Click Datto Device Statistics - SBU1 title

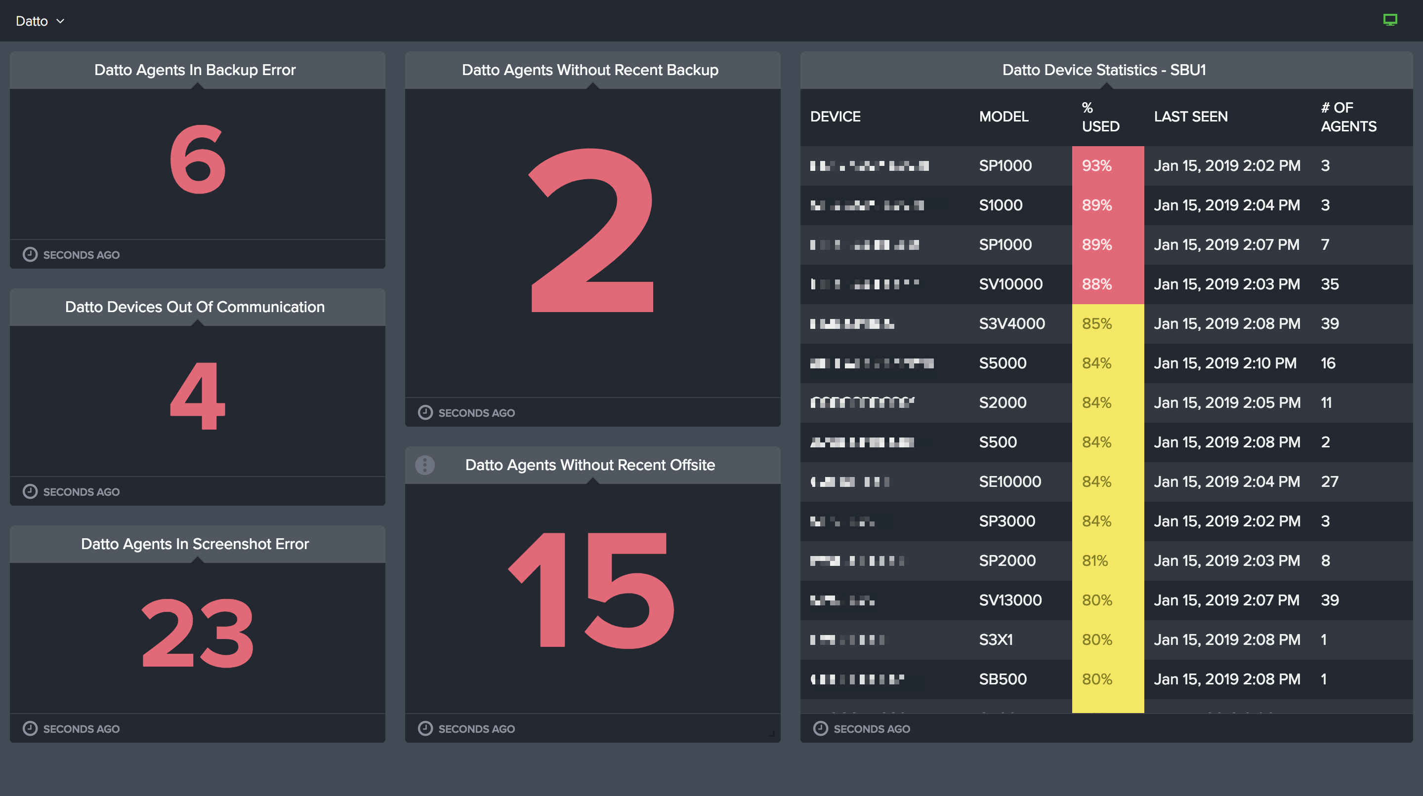click(1103, 70)
